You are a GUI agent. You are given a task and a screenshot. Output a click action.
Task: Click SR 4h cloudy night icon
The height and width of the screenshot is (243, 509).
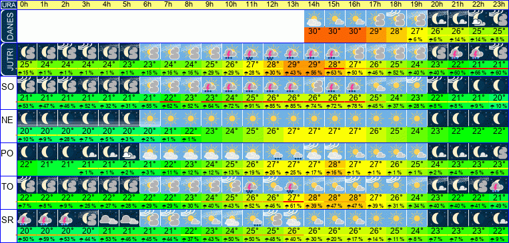pyautogui.click(x=109, y=218)
